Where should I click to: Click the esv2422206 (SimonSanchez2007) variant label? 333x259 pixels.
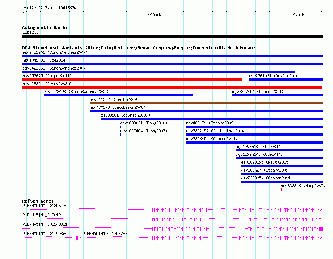(x=55, y=52)
